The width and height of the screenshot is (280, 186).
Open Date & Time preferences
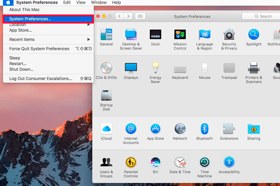coord(180,165)
